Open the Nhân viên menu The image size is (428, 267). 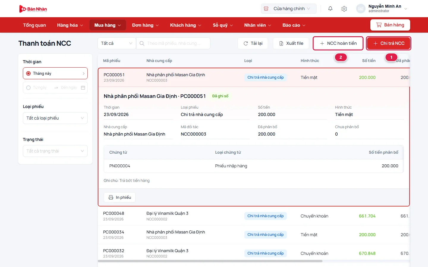258,25
